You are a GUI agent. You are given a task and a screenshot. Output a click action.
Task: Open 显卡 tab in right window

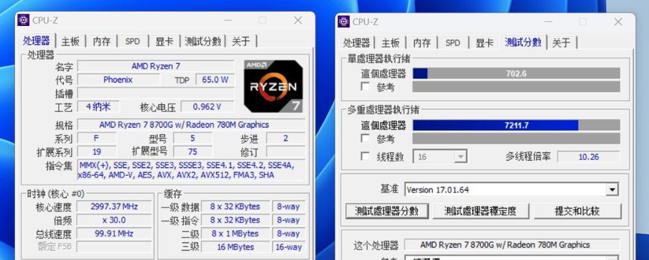pos(484,43)
